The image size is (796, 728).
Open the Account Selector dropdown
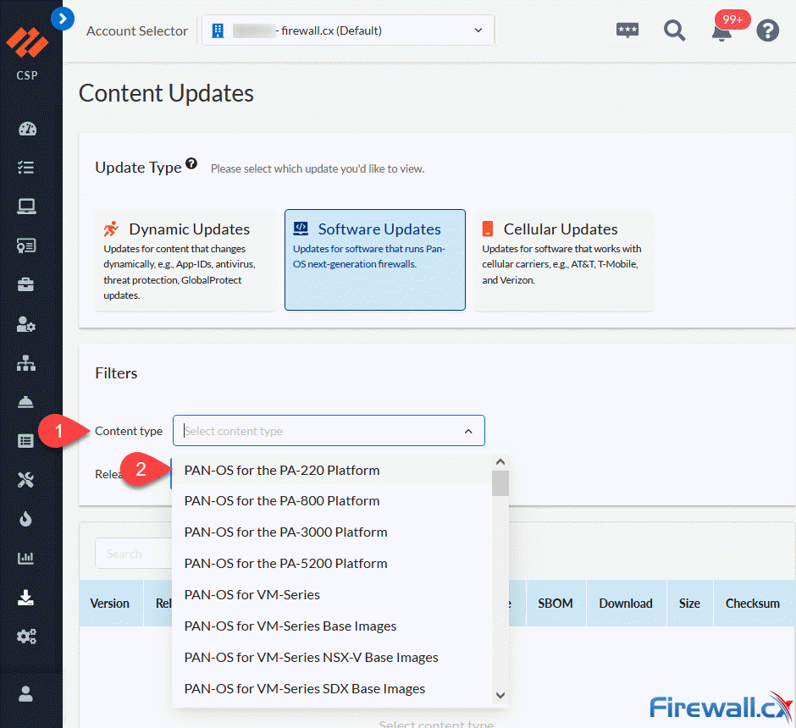[x=348, y=30]
